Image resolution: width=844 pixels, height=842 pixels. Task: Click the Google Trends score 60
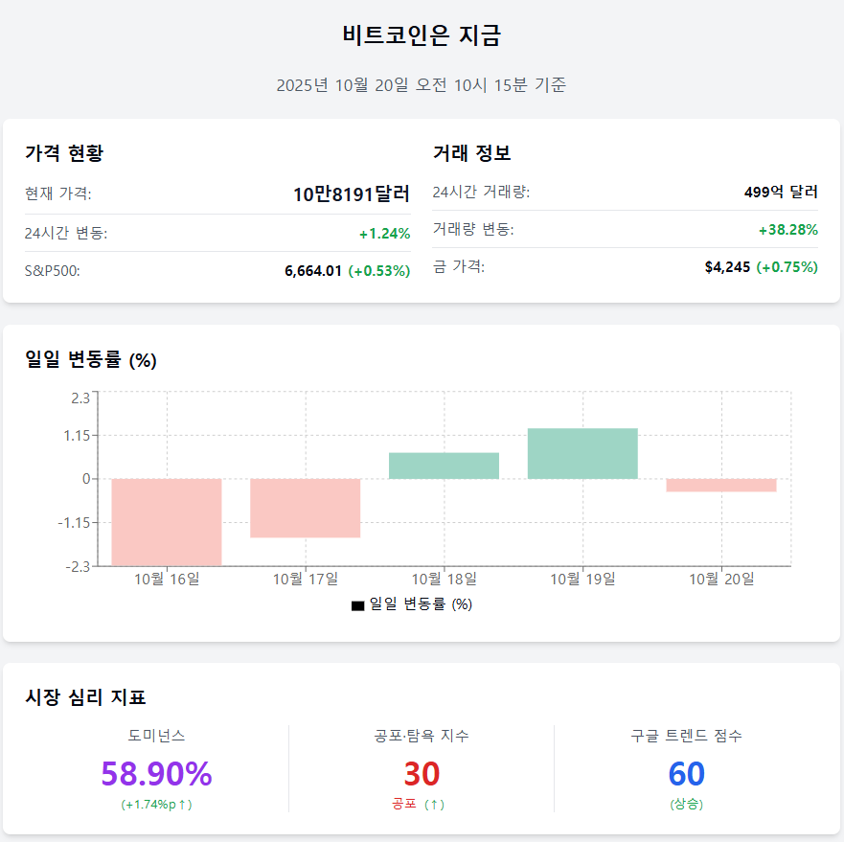[686, 773]
